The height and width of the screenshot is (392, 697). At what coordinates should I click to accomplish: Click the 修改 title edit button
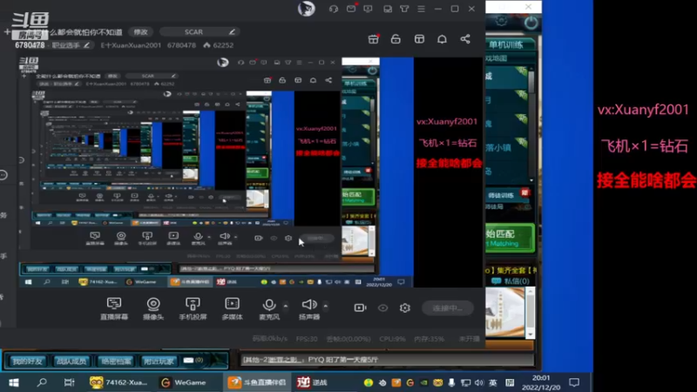140,32
